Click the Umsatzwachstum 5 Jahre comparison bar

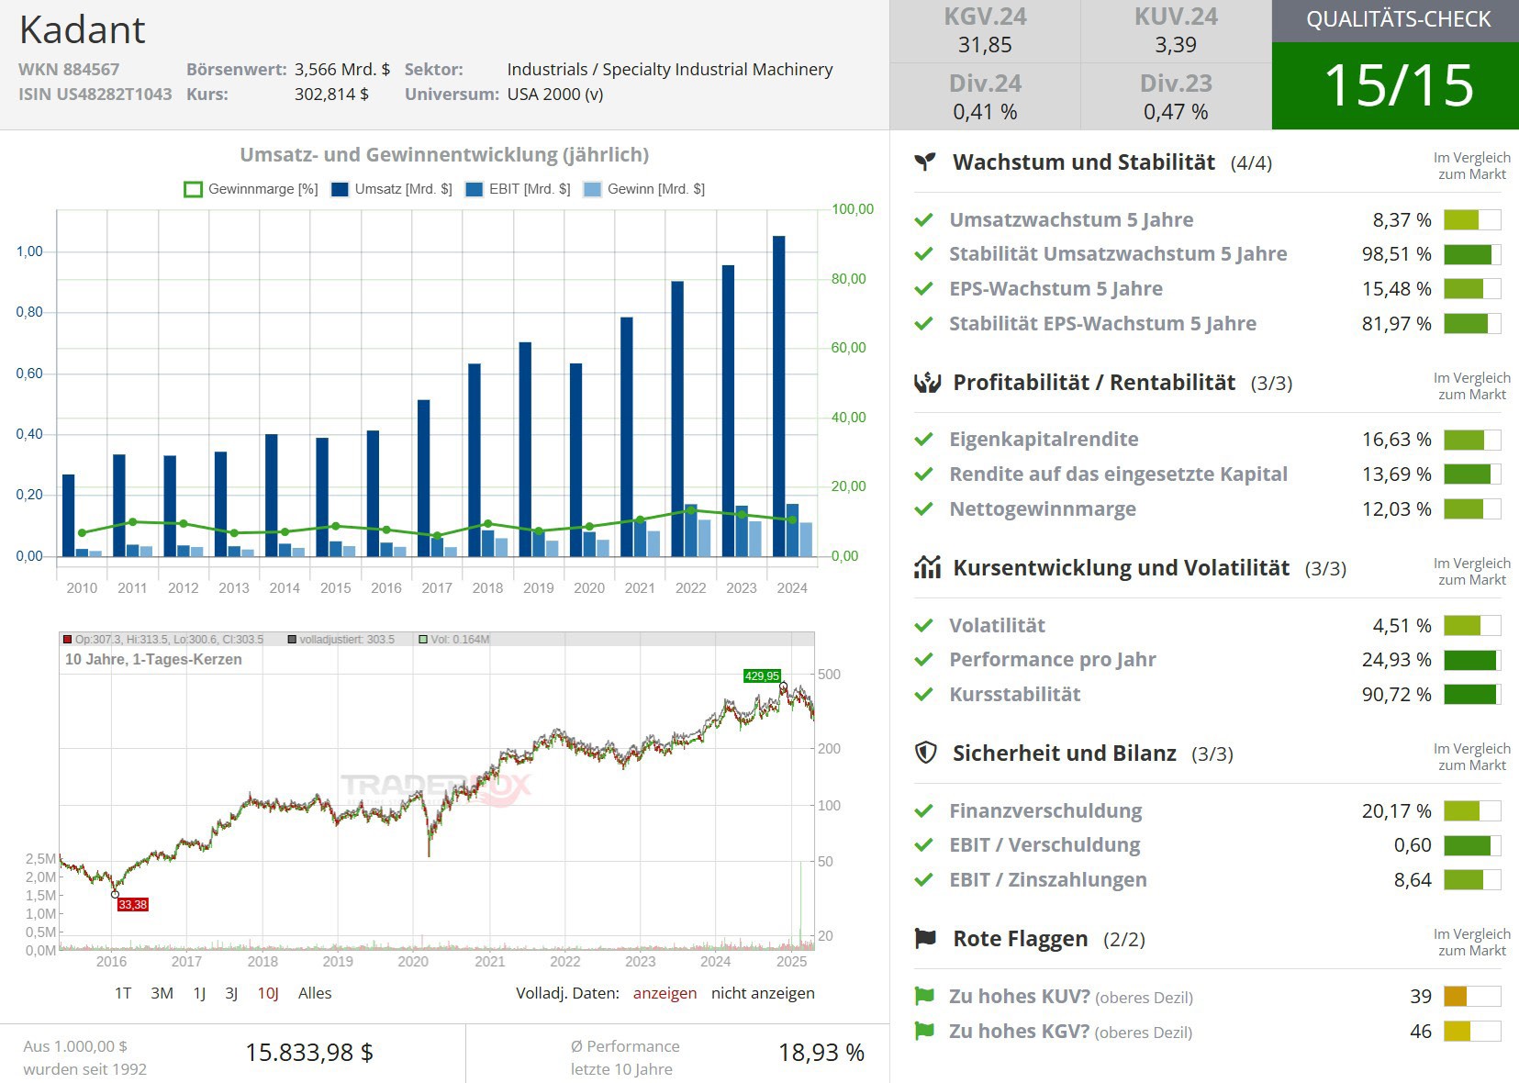tap(1472, 220)
